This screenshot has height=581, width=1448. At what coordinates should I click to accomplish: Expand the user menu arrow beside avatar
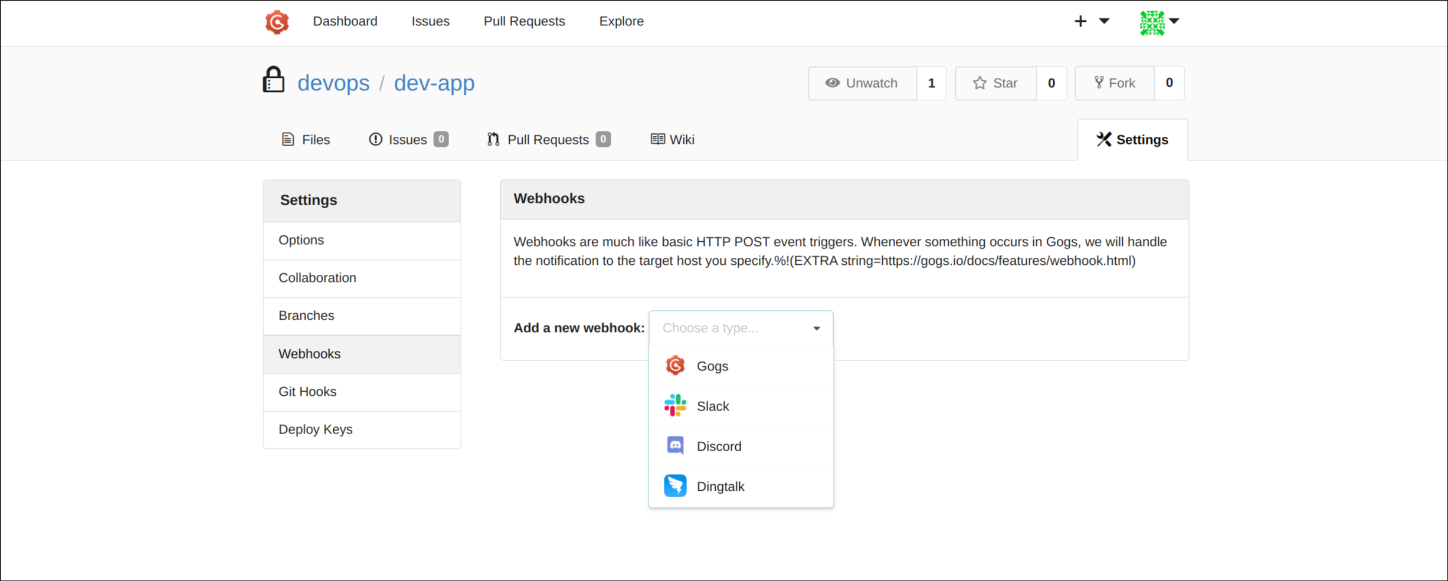tap(1174, 21)
